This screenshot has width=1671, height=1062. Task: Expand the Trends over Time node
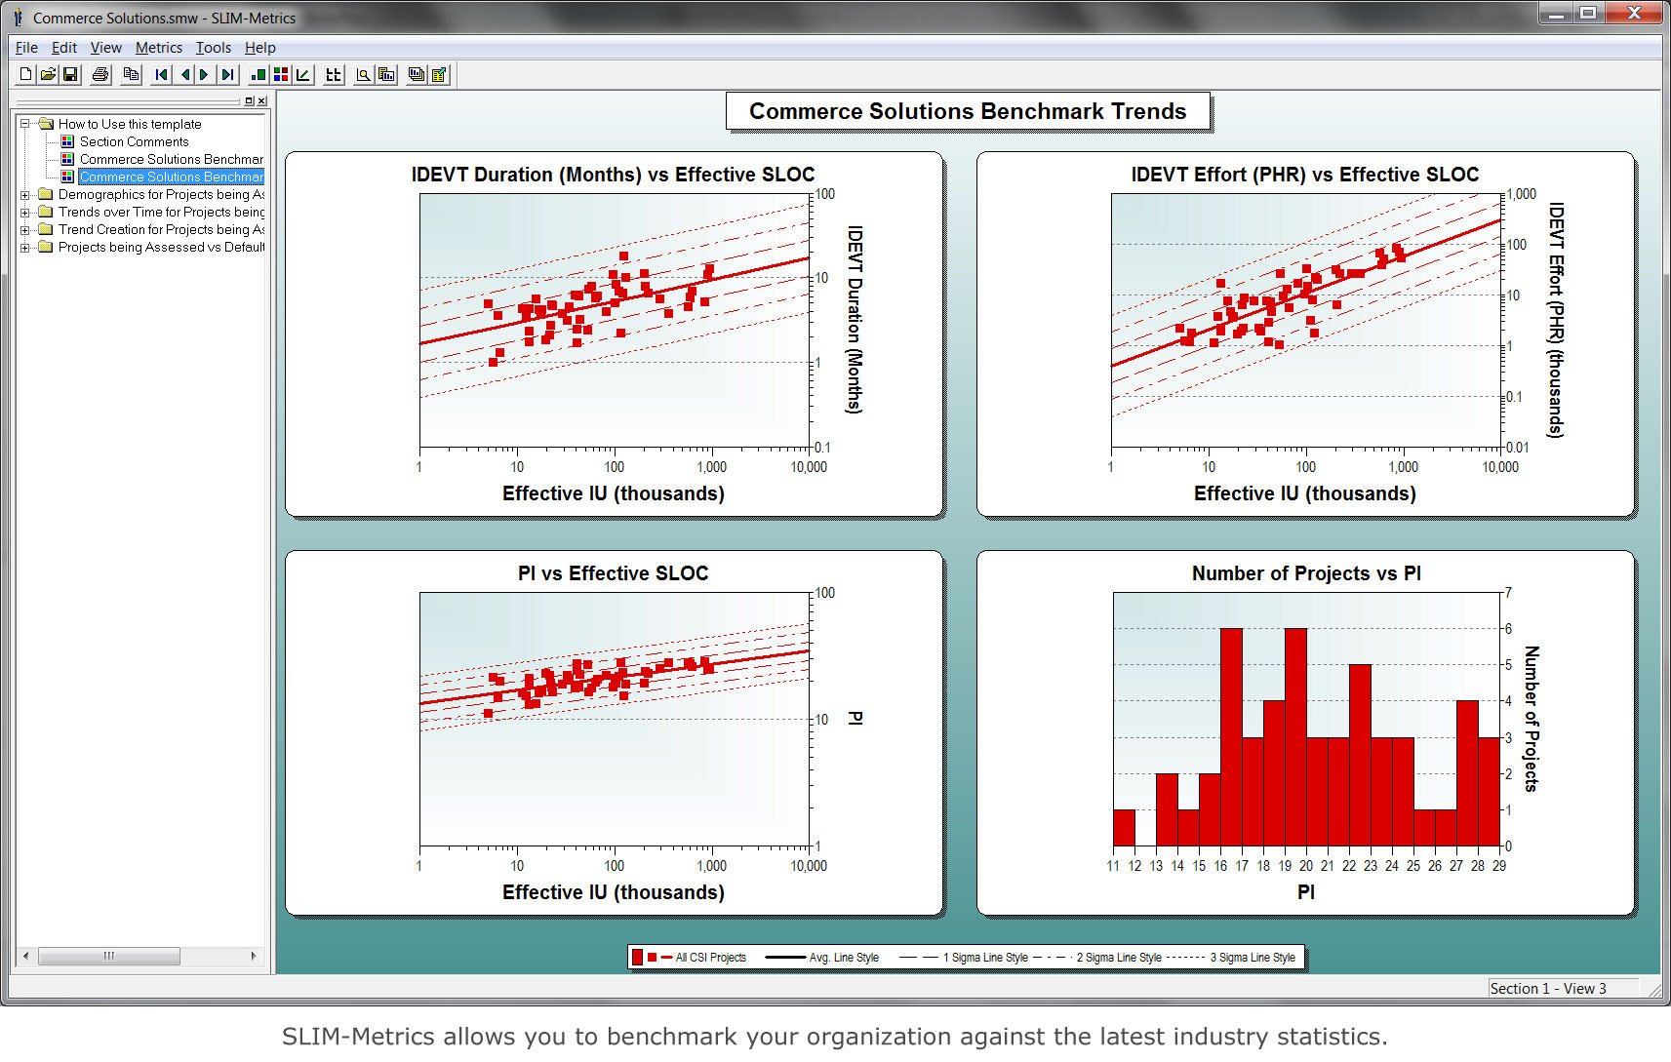tap(25, 212)
